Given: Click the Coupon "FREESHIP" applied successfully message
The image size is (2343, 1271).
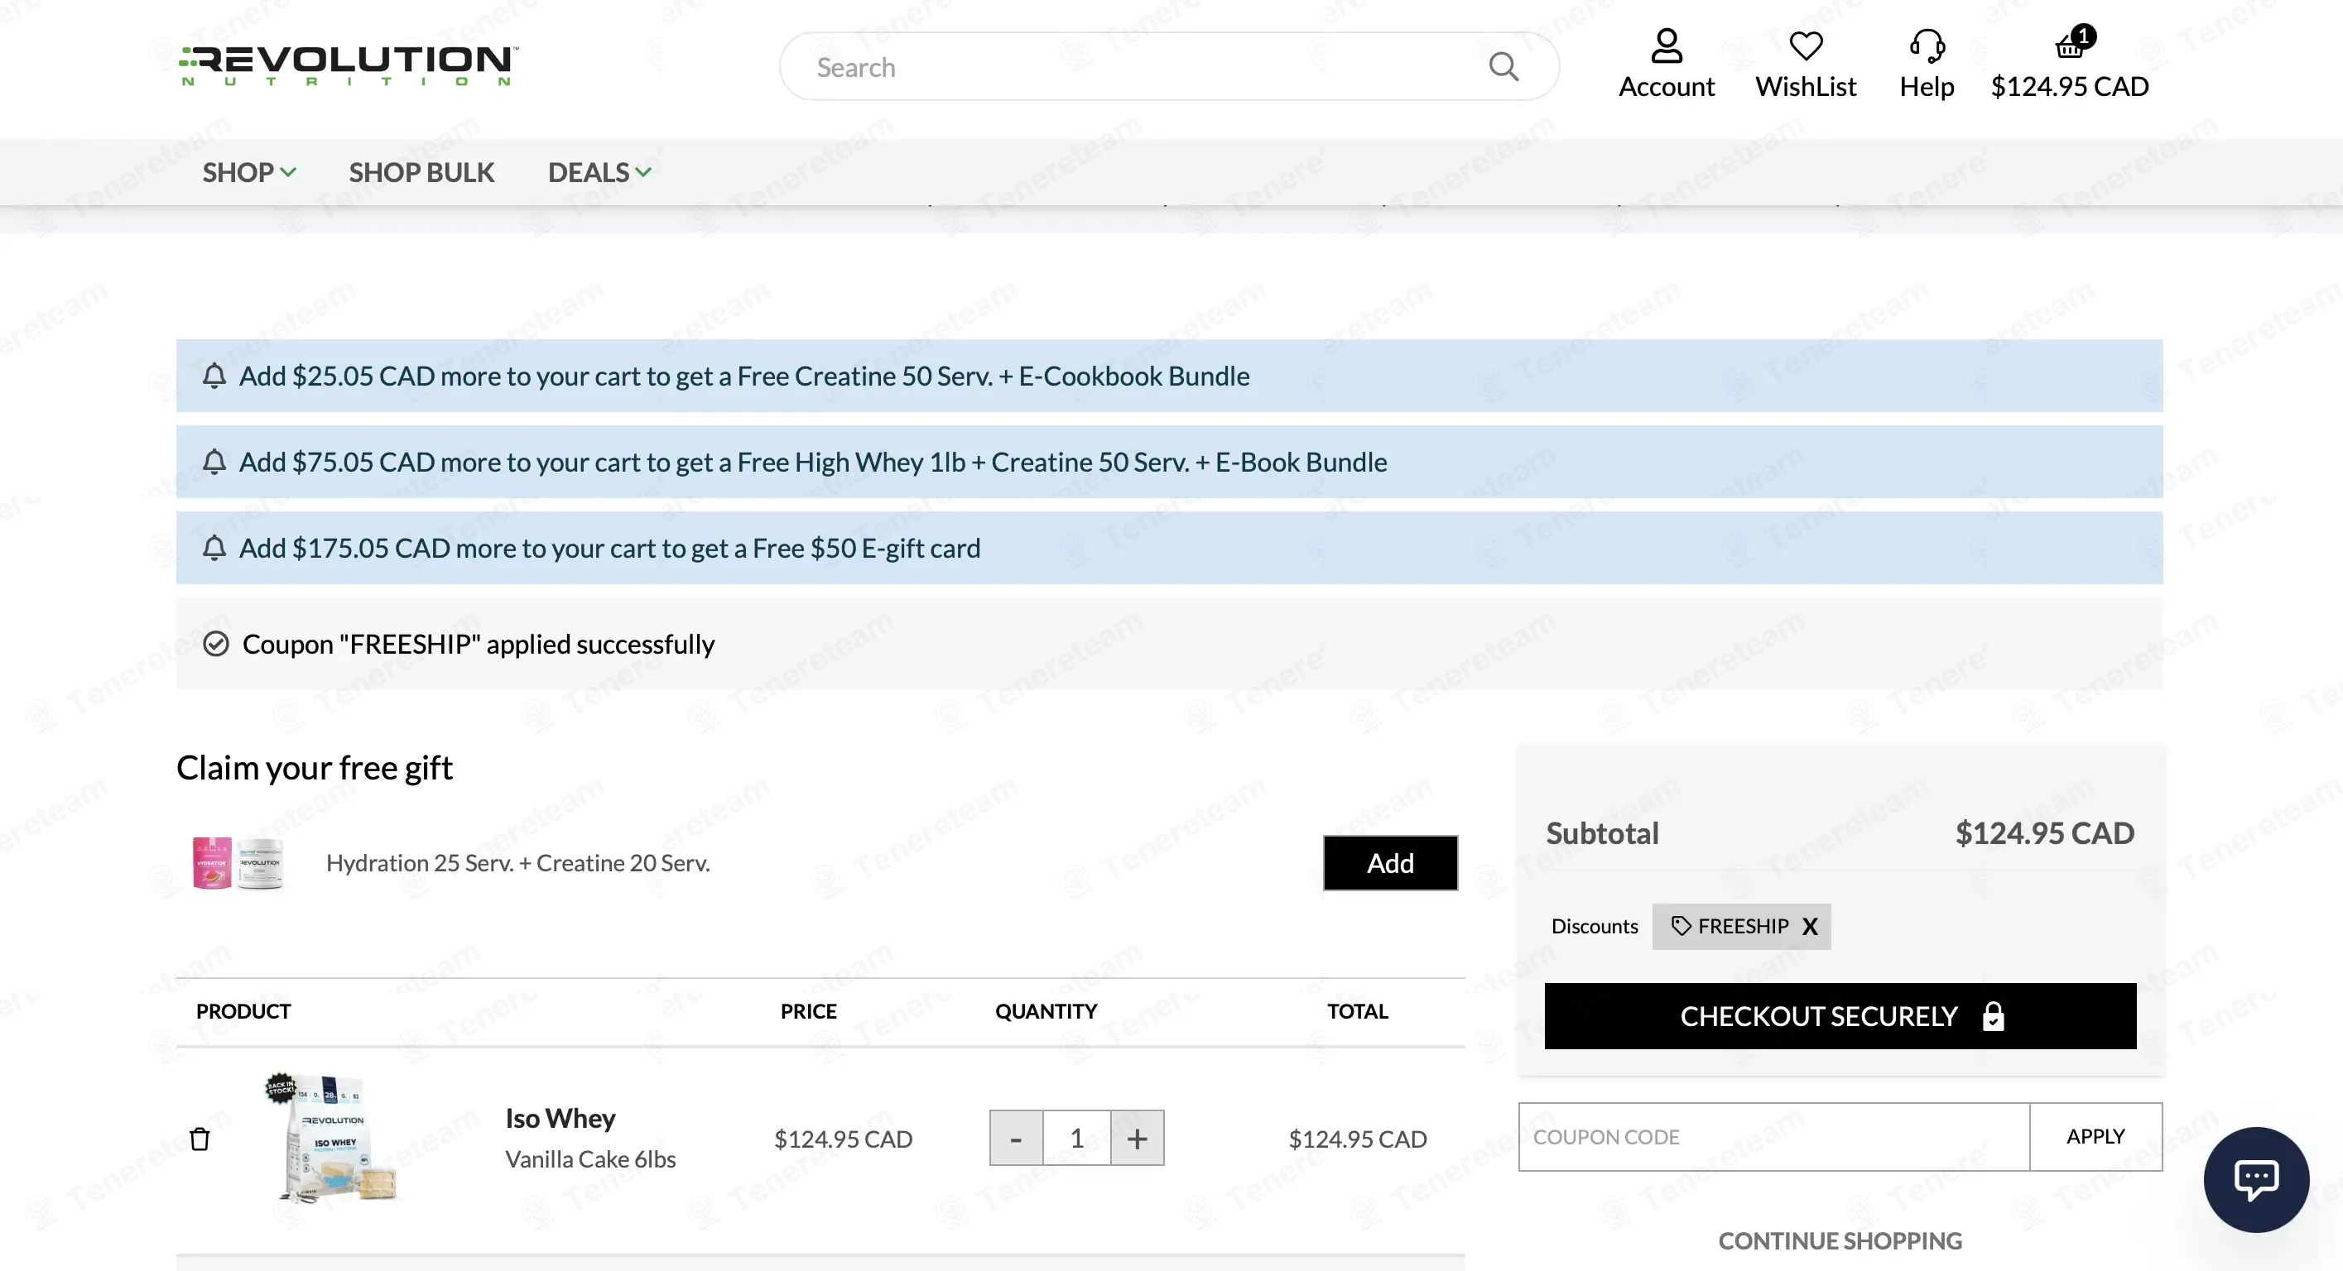Looking at the screenshot, I should 479,644.
